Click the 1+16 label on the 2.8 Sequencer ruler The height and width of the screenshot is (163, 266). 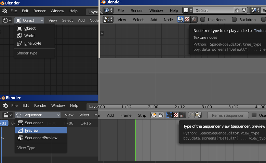pyautogui.click(x=86, y=123)
